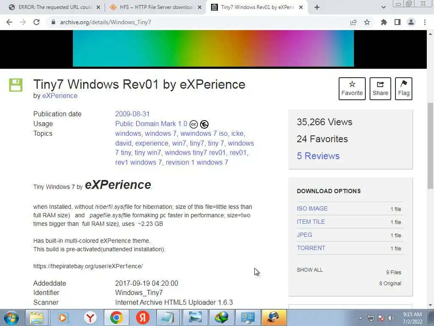Open a new browser tab
434x326 pixels.
click(317, 7)
